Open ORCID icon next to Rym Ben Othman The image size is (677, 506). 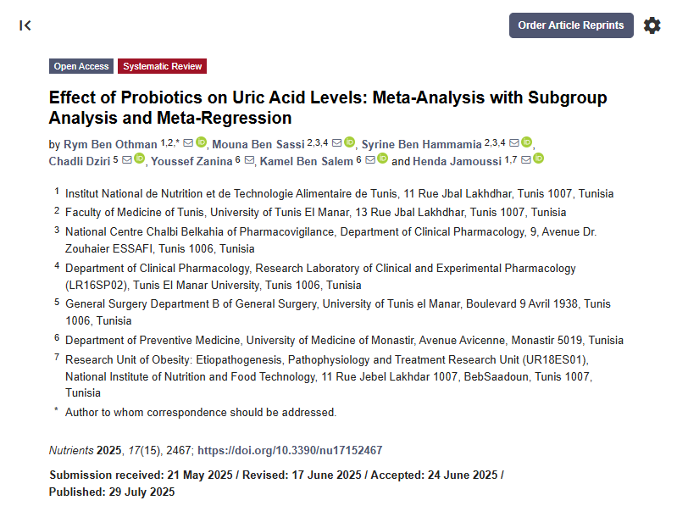201,142
